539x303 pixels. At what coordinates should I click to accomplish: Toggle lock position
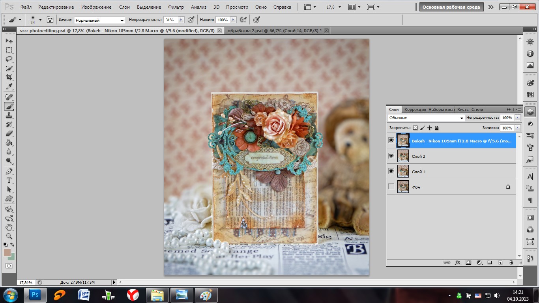[x=429, y=128]
